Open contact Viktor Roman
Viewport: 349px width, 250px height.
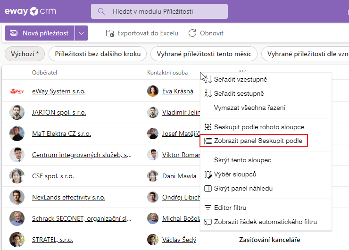click(x=181, y=155)
